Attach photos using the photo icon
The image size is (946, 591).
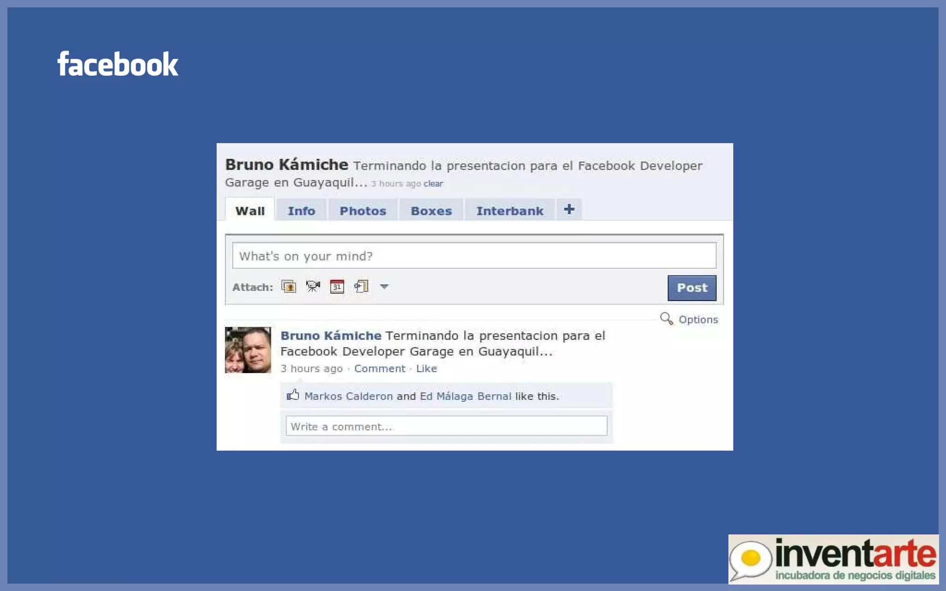(x=289, y=287)
